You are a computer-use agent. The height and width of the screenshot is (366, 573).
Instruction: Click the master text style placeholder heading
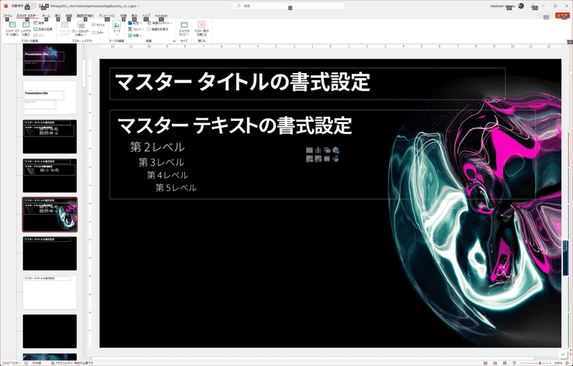(x=234, y=125)
